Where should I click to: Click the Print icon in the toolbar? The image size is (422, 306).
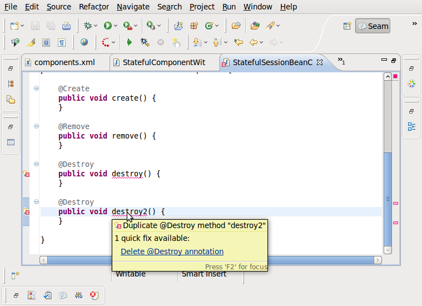[x=66, y=26]
